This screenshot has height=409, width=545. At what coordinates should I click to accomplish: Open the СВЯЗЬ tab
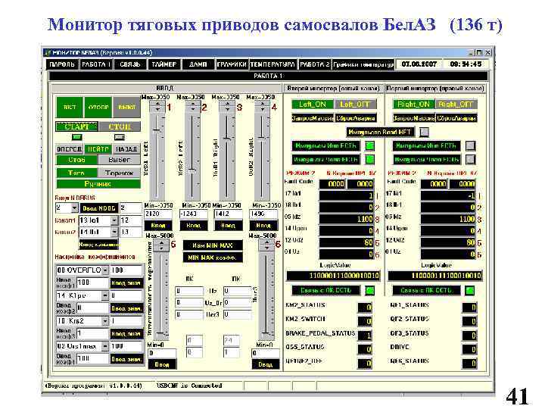point(129,64)
